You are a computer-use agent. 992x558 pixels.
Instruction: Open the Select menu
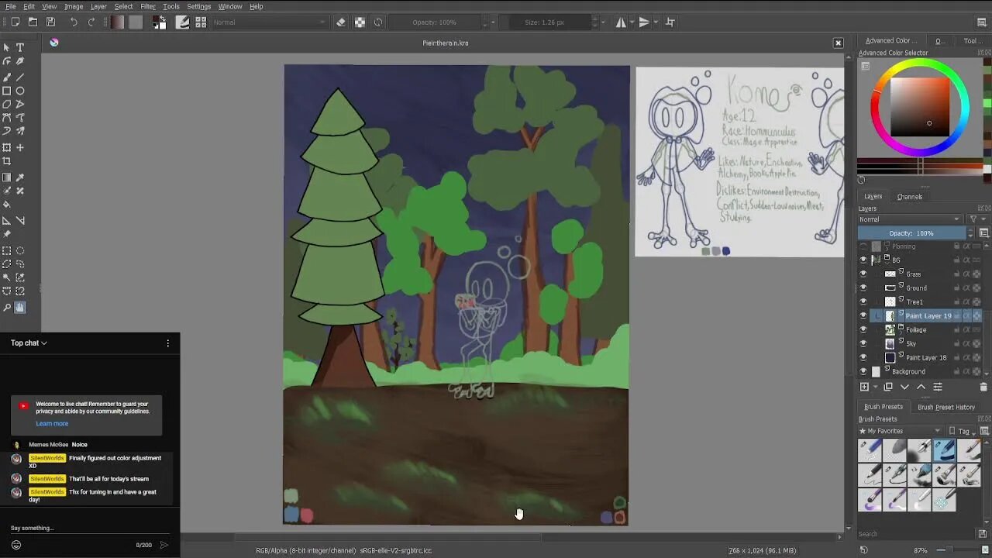[x=123, y=6]
